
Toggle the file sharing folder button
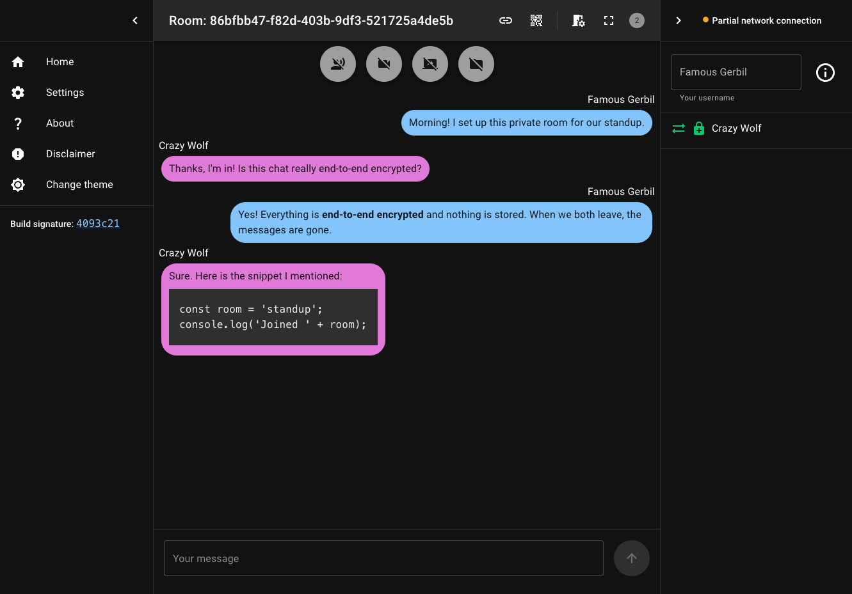click(476, 64)
